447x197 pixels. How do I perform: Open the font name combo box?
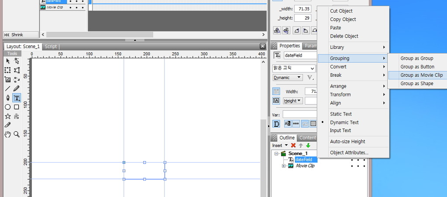point(294,68)
